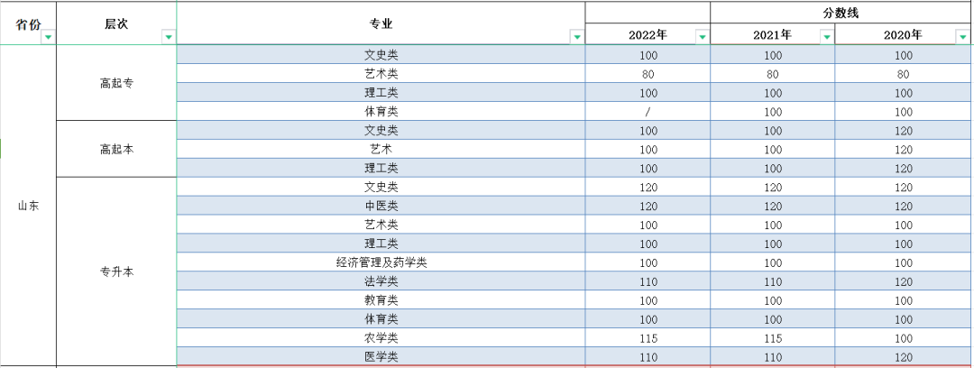Open the 层次 column filter dropdown
The image size is (974, 368).
click(x=168, y=37)
